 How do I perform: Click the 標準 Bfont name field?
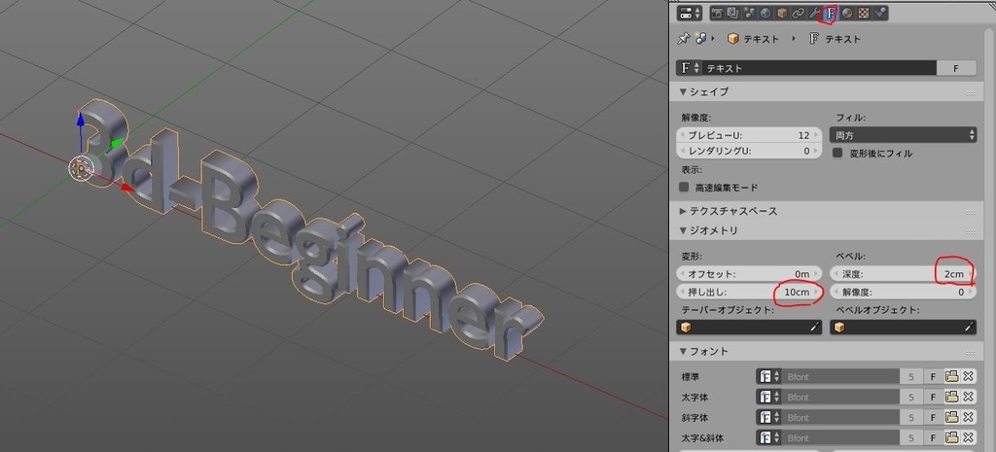coord(840,376)
